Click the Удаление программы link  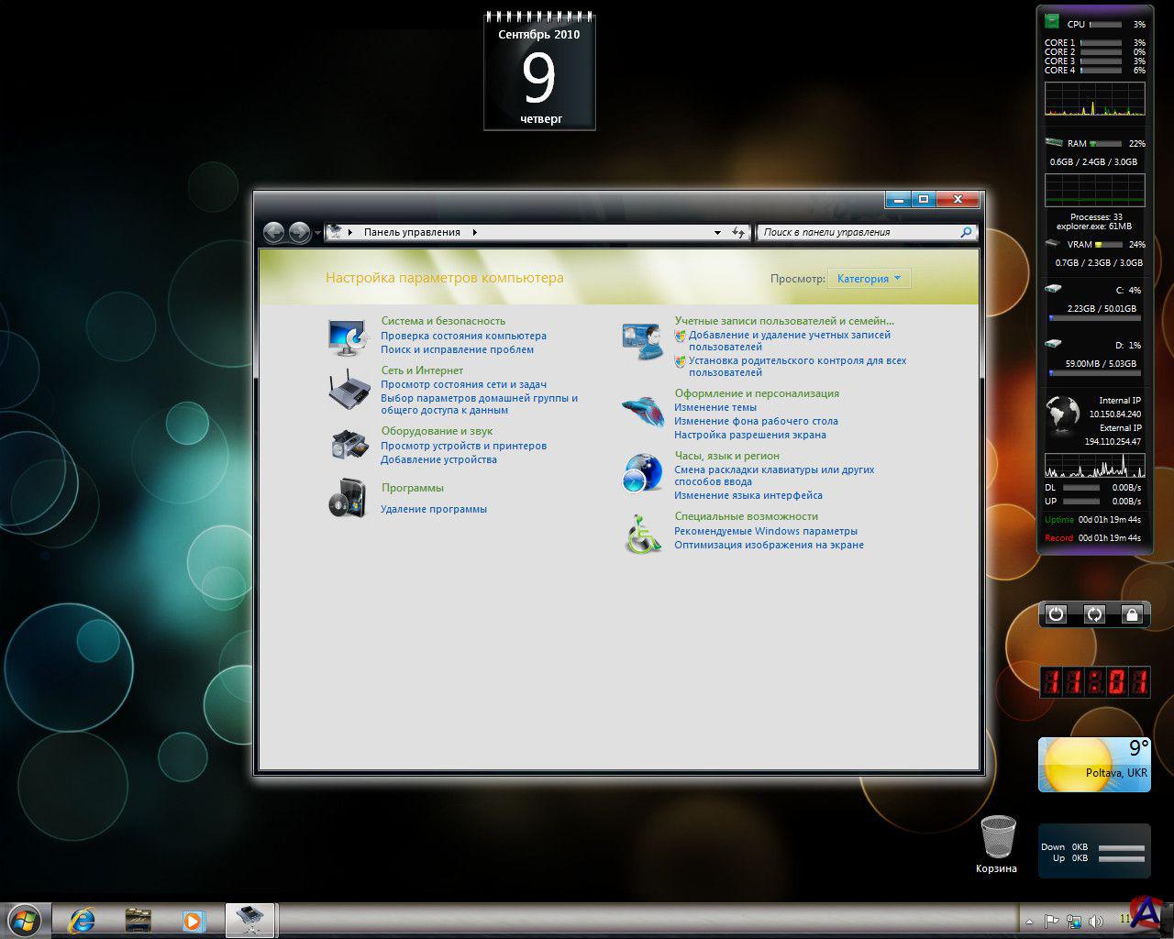click(x=434, y=509)
